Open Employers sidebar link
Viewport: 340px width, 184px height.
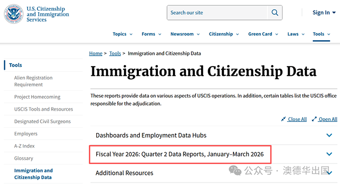[x=26, y=134]
